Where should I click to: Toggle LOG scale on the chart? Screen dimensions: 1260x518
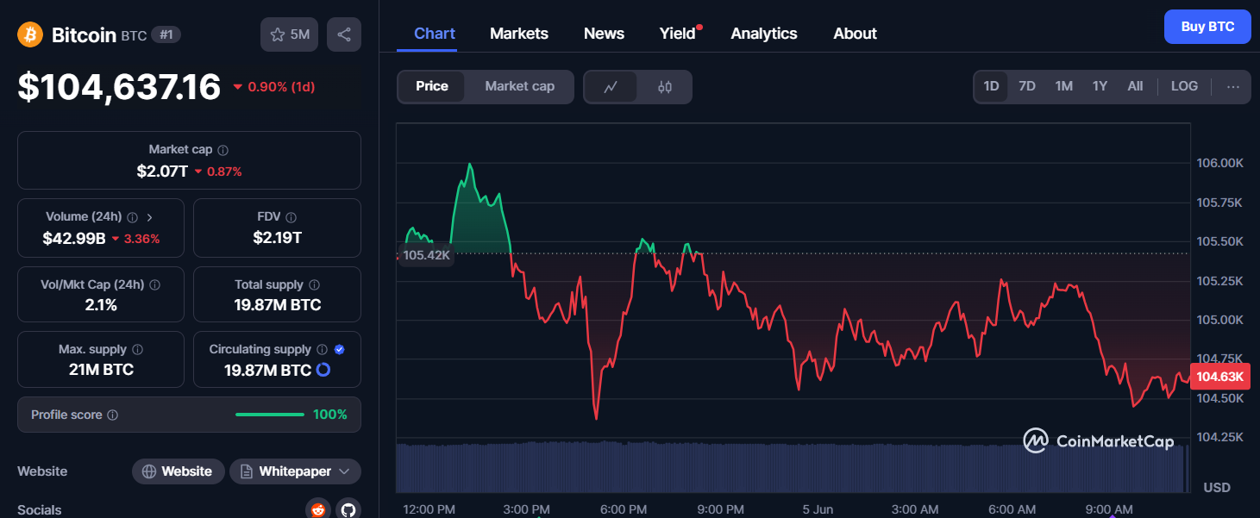(1184, 86)
